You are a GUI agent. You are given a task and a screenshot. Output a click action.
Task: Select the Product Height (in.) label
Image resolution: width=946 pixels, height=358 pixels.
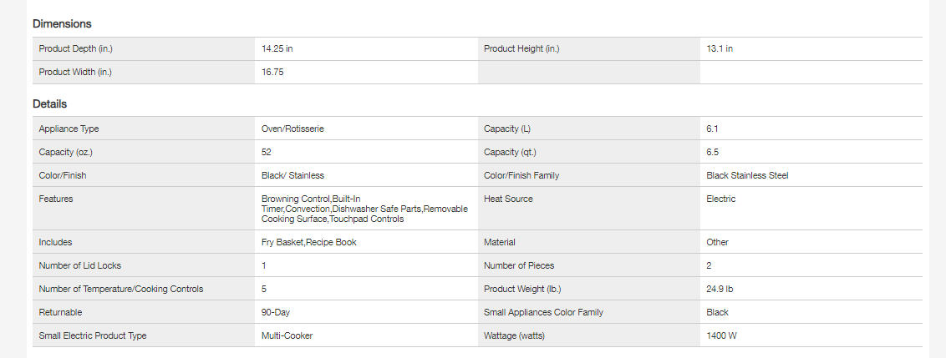[521, 49]
